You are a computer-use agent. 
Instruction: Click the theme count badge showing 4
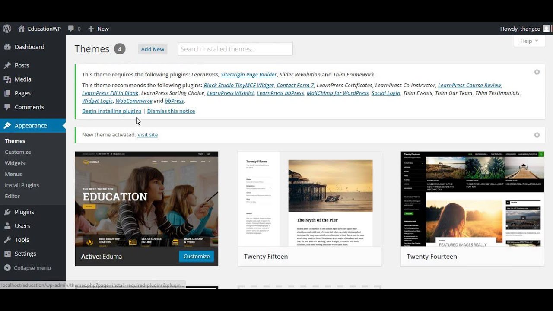coord(120,49)
